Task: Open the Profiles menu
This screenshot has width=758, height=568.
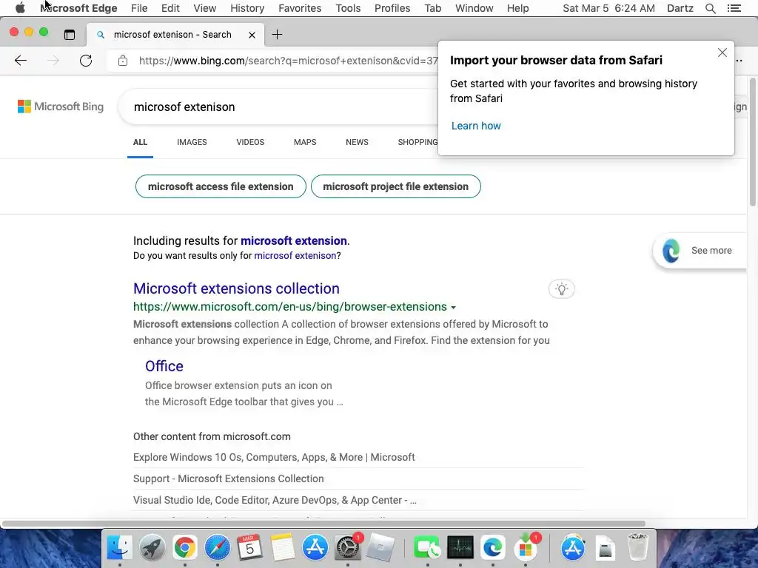Action: click(392, 8)
